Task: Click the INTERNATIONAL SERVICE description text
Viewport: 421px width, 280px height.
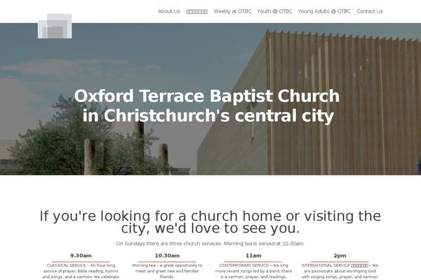Action: 340,271
